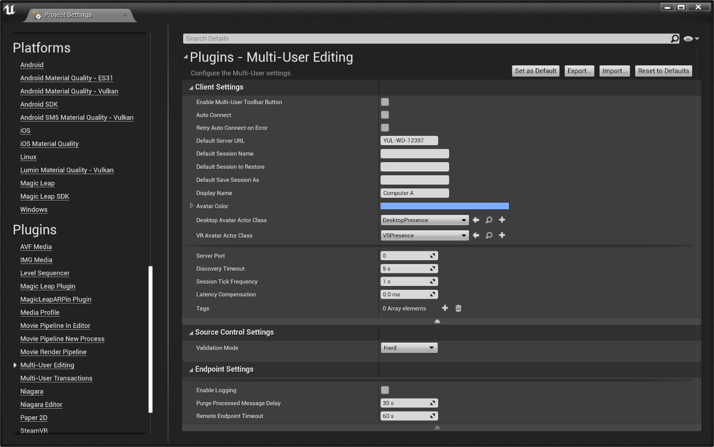Browse to DesktopPresence asset with magnifier icon

click(x=489, y=220)
